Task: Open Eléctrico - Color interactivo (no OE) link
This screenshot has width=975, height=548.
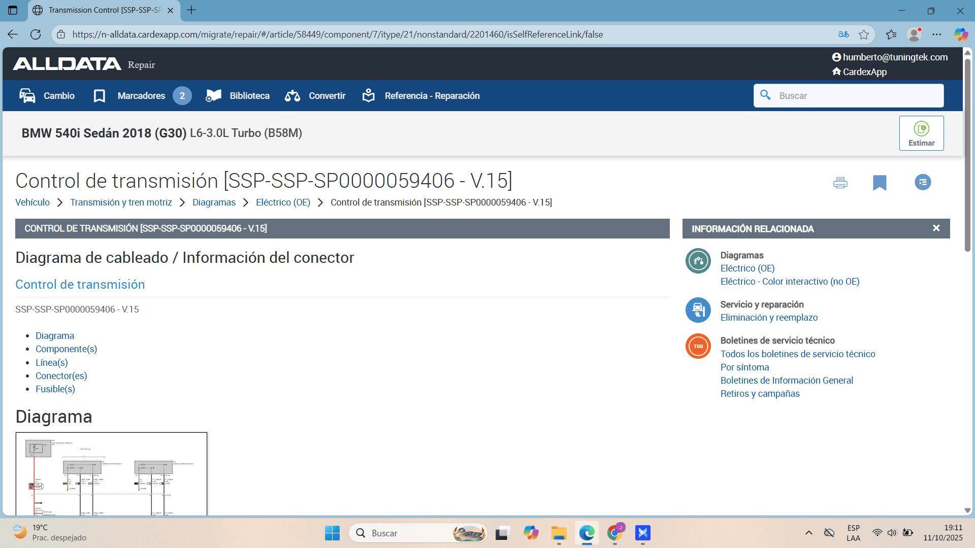Action: tap(790, 282)
